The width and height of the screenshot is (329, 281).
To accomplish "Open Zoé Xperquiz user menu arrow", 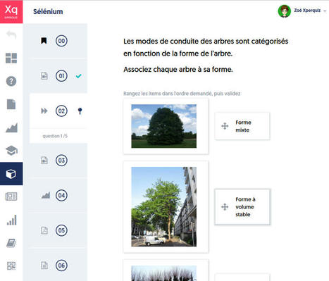I will [x=325, y=11].
